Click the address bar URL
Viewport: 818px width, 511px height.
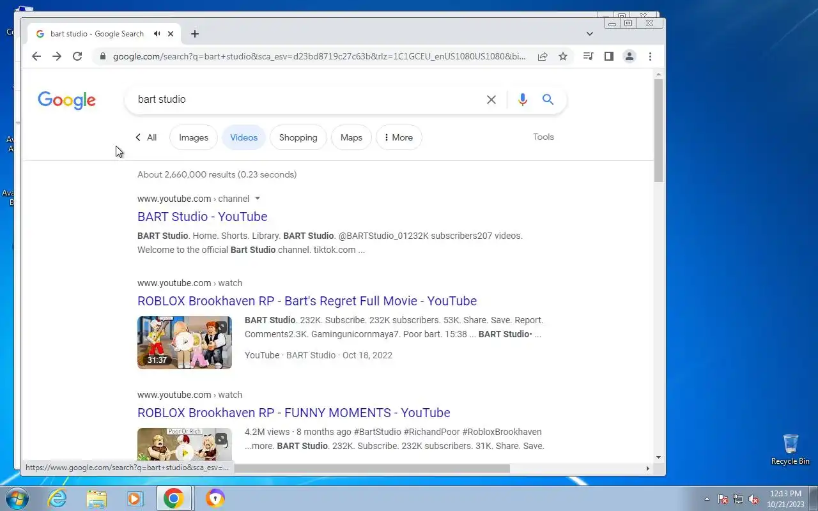319,56
